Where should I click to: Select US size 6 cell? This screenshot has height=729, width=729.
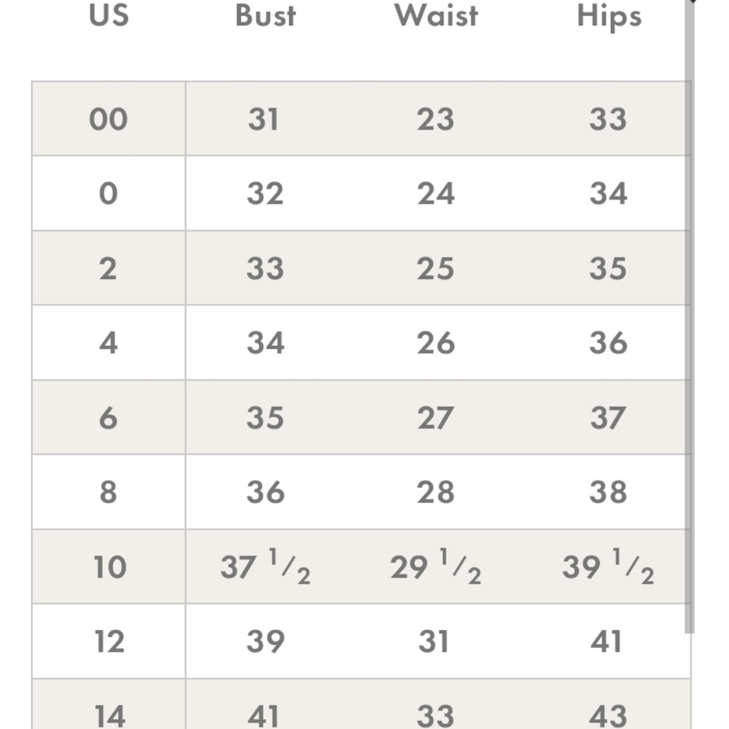[x=109, y=418]
